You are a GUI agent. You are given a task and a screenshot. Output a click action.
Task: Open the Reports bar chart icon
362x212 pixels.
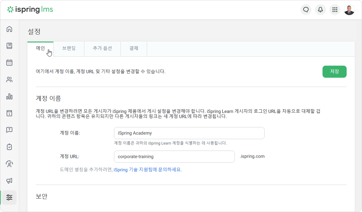9,96
